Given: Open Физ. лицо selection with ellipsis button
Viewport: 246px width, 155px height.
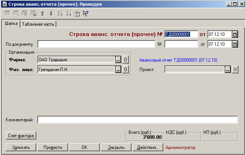Looking at the screenshot, I should point(118,69).
